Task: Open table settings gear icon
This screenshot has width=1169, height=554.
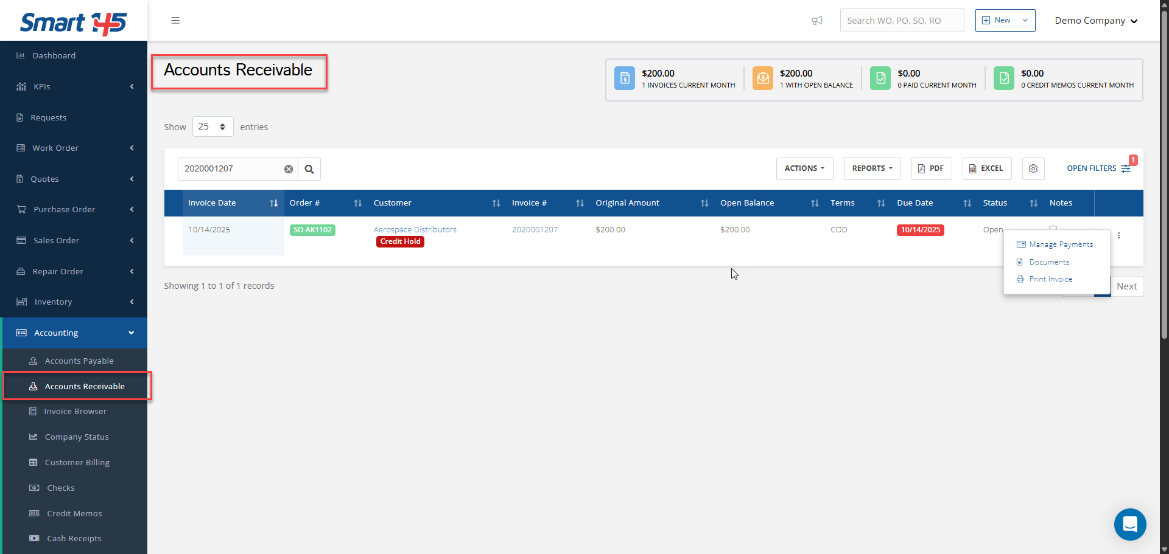Action: pos(1033,168)
